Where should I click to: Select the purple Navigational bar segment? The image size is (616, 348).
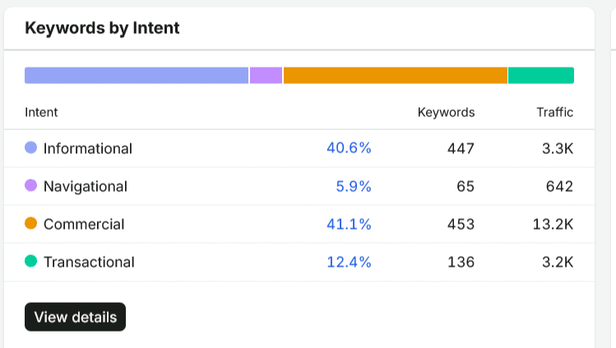[266, 76]
